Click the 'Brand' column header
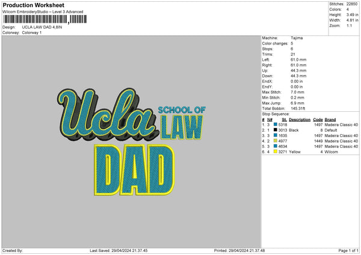The height and width of the screenshot is (255, 361). [x=330, y=120]
